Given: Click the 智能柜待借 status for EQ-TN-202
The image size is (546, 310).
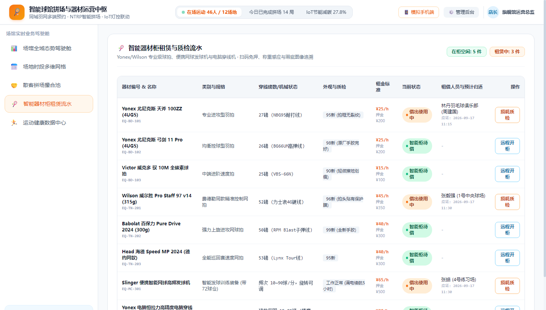Looking at the screenshot, I should 417,230.
